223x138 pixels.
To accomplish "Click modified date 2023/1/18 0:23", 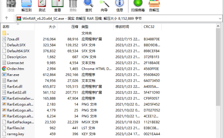I will (x=128, y=122).
